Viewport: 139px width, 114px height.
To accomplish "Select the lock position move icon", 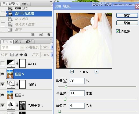I will click(x=21, y=55).
